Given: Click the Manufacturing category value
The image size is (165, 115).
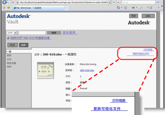Looking at the screenshot, I should point(88,64).
